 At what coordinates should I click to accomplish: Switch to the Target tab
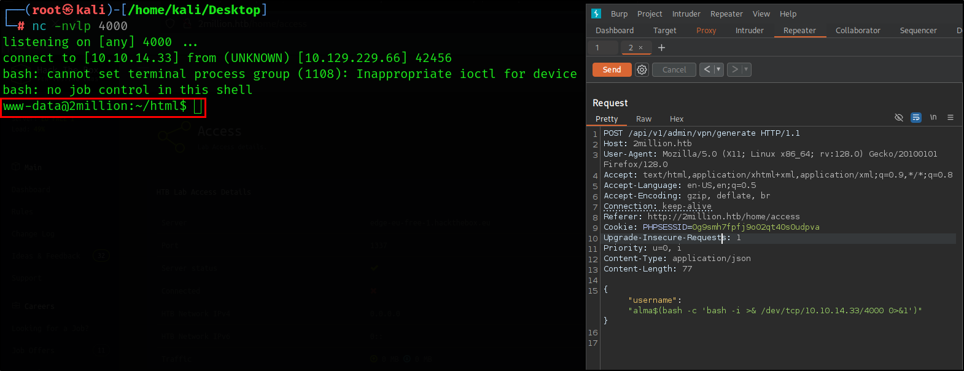click(x=665, y=30)
